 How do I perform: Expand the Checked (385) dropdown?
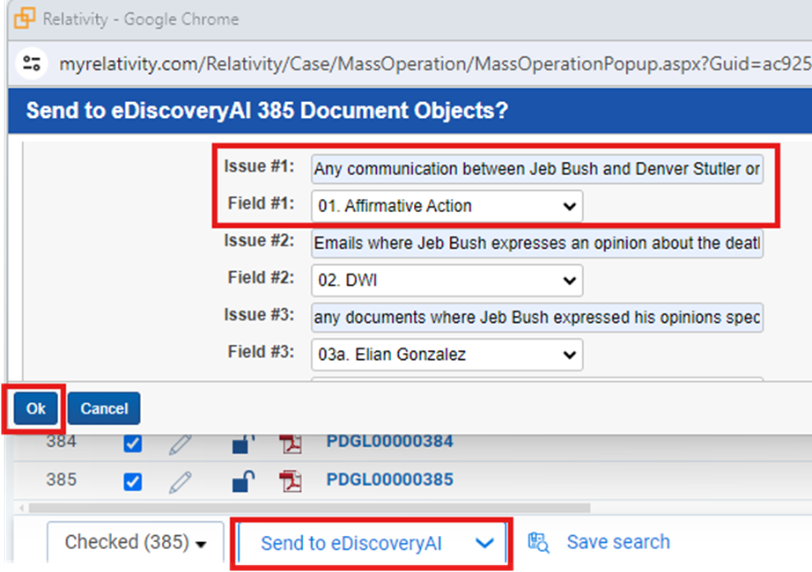(136, 542)
